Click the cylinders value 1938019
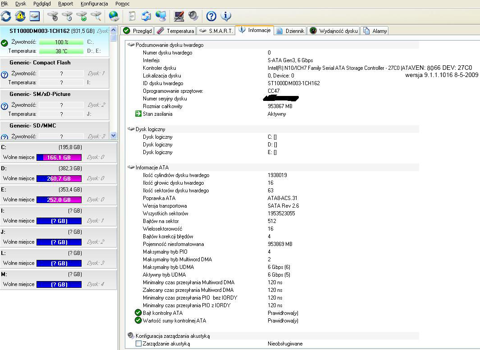The image size is (480, 350). [x=277, y=175]
